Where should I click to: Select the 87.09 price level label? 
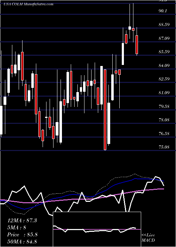(164, 38)
